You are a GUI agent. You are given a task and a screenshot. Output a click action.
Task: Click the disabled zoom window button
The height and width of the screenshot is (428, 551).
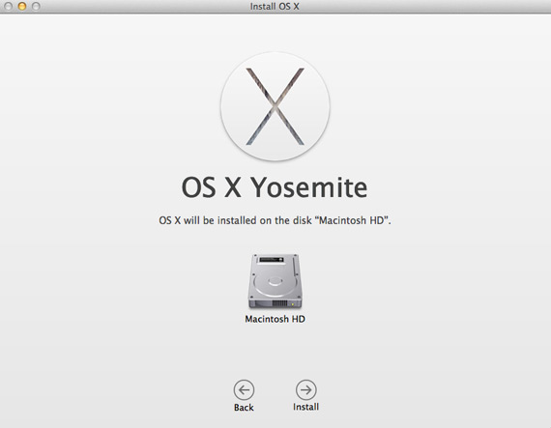coord(36,6)
